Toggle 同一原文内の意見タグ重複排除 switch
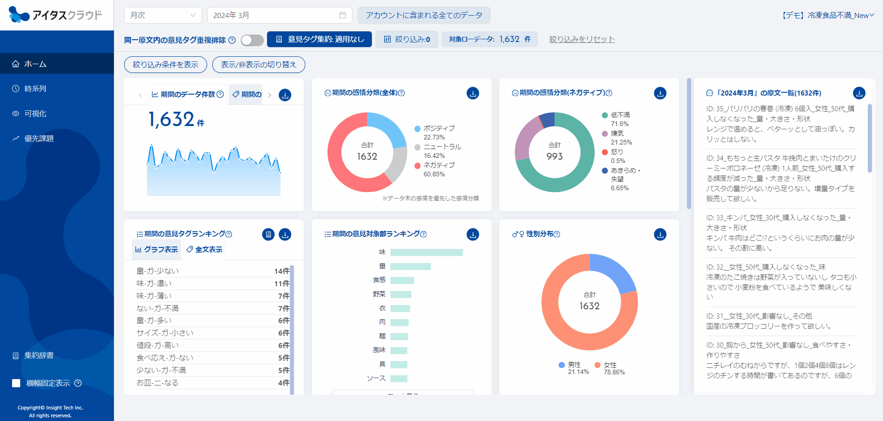The image size is (883, 421). (x=252, y=40)
